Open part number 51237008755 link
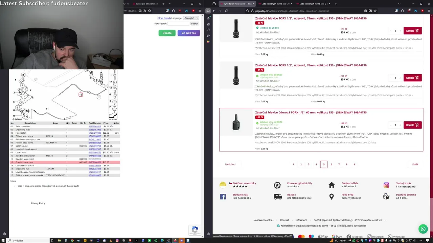 [95, 153]
